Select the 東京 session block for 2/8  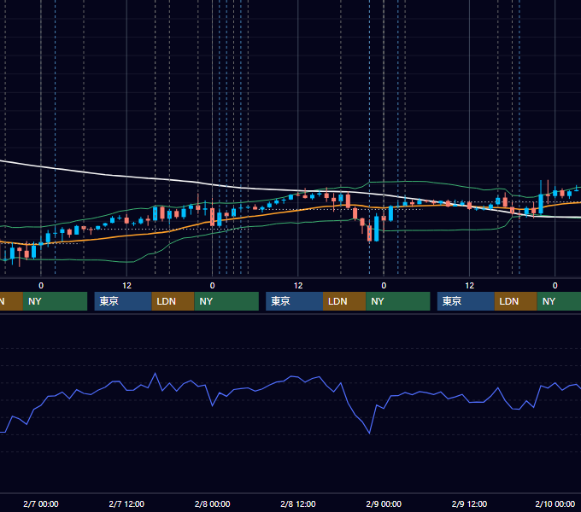tap(294, 301)
